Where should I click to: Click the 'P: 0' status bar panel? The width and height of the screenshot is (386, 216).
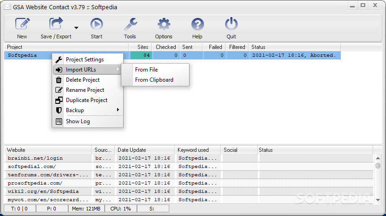point(52,209)
